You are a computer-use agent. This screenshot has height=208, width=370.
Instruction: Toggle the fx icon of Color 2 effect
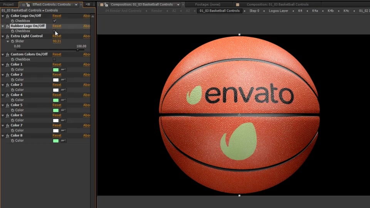coord(8,74)
